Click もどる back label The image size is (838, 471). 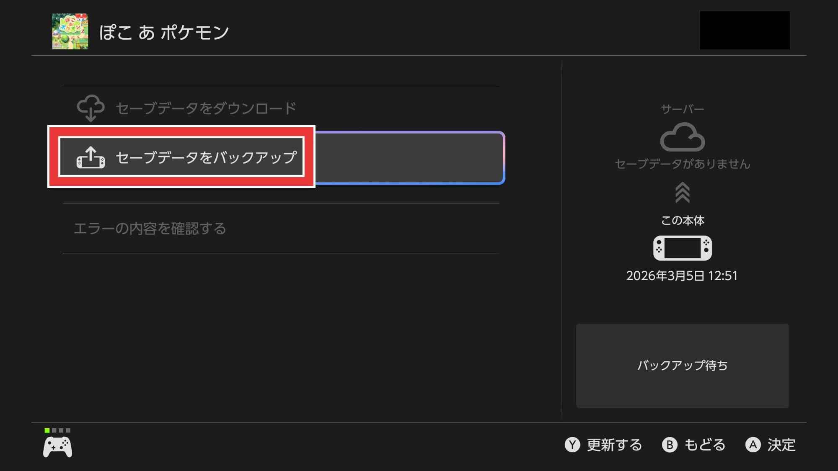tap(704, 445)
